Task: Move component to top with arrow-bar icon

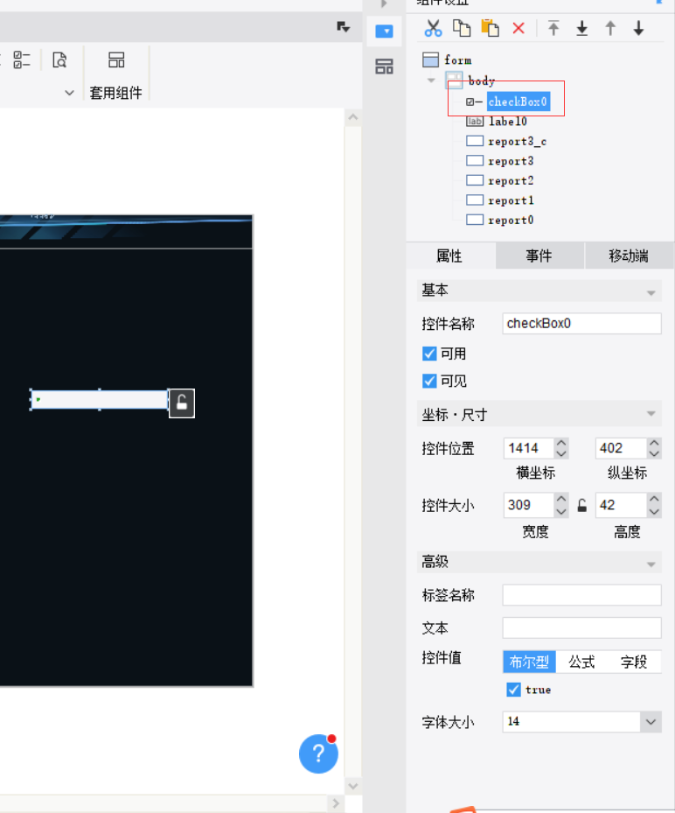Action: coord(553,28)
